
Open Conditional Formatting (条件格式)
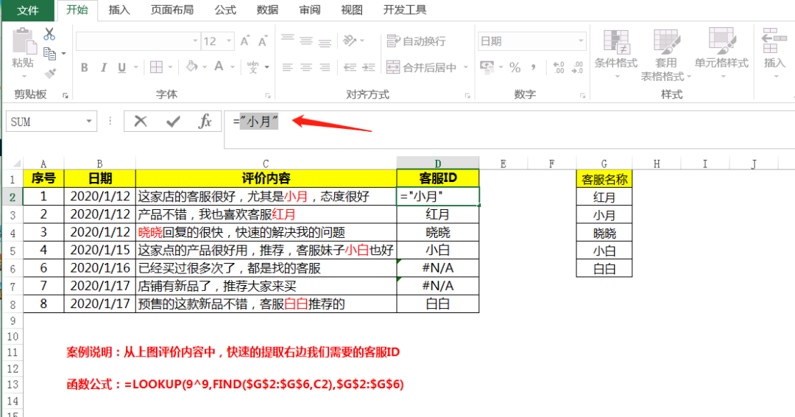pos(616,55)
